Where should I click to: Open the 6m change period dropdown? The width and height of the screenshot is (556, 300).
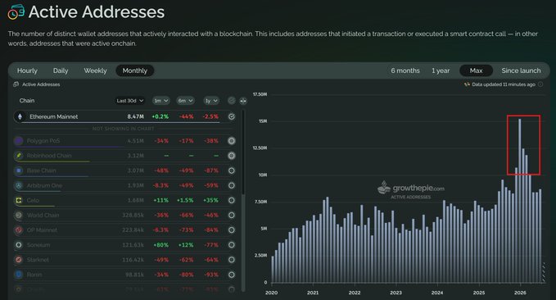pos(185,101)
